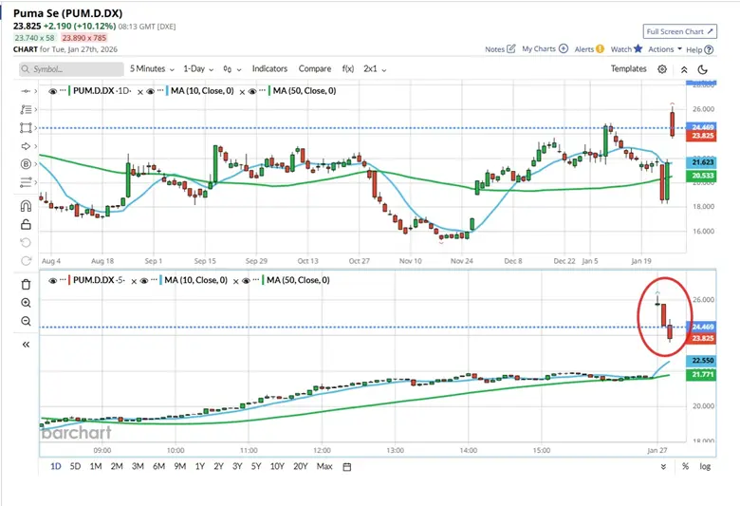Viewport: 740px width, 506px height.
Task: Toggle dark mode moon icon
Action: tap(703, 69)
